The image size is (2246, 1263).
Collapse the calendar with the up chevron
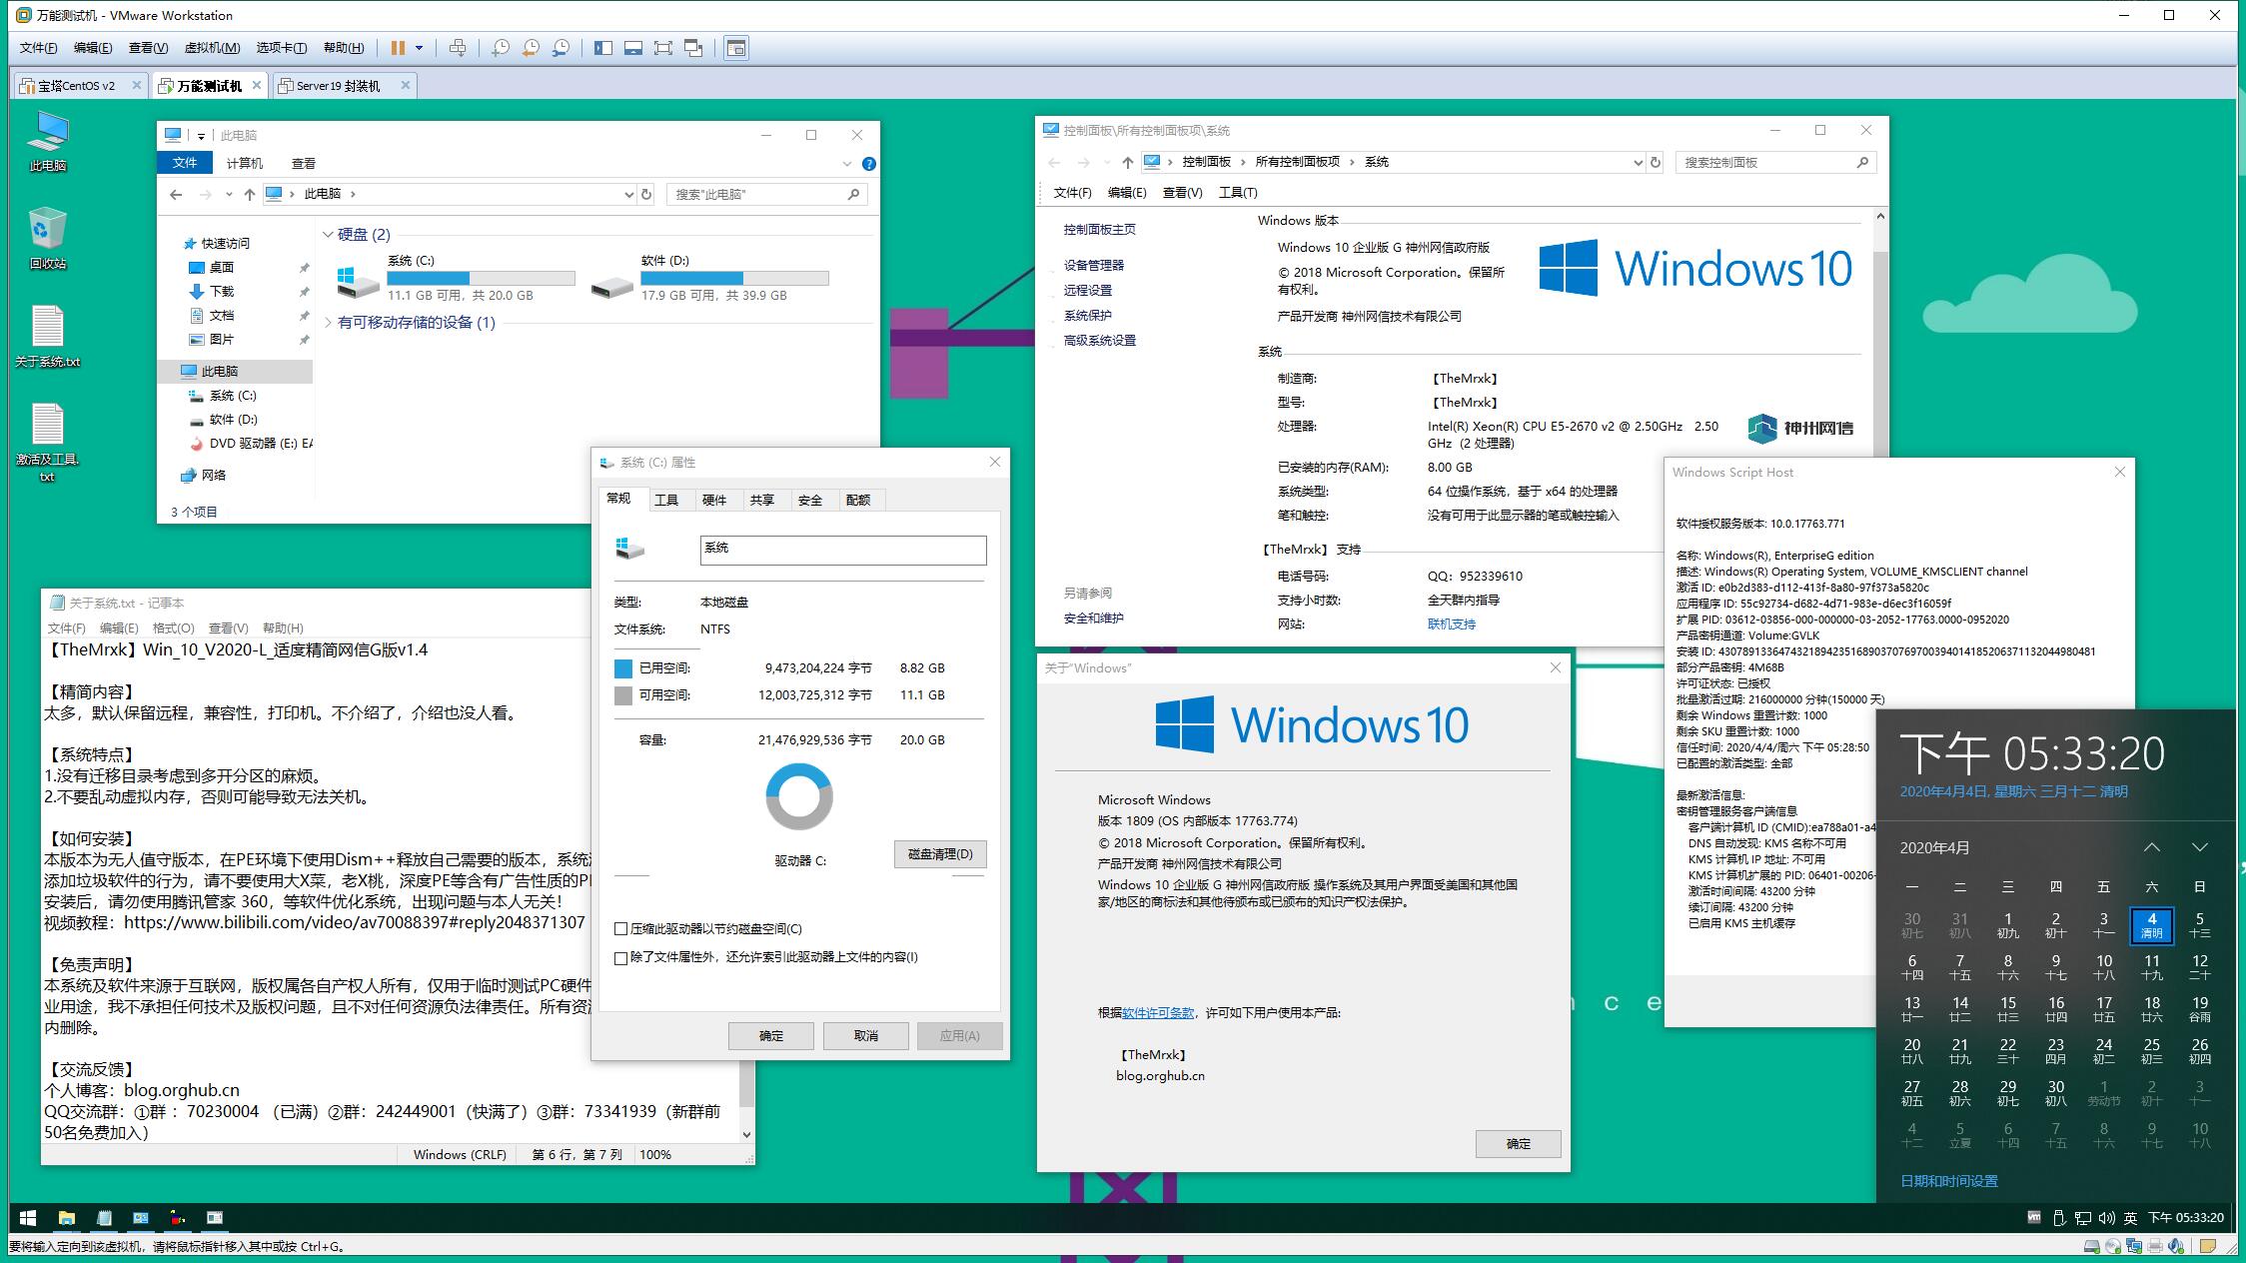pos(2152,846)
